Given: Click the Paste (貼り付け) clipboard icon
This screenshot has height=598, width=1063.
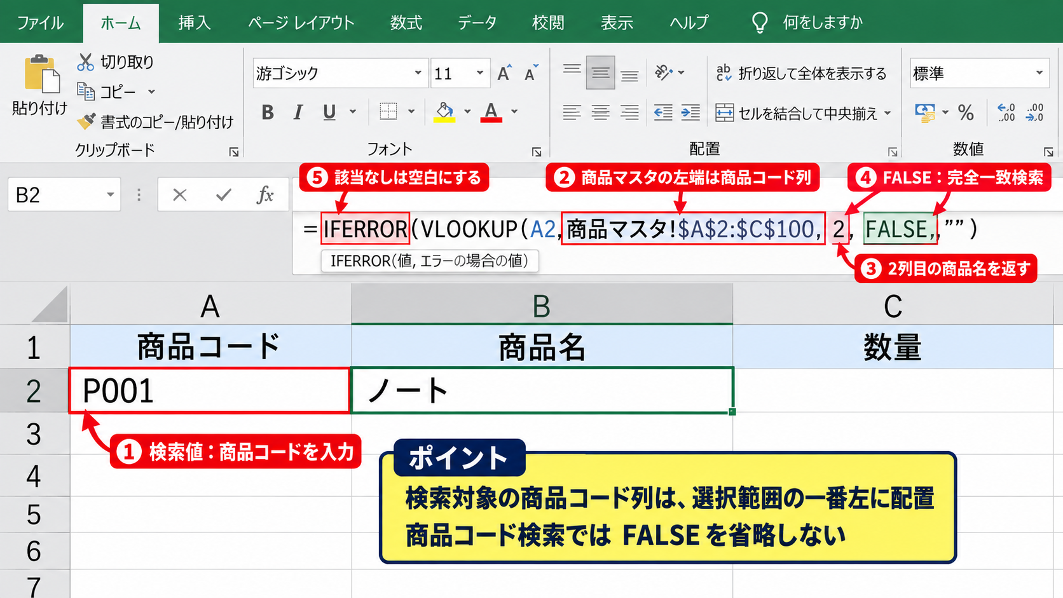Looking at the screenshot, I should [41, 74].
